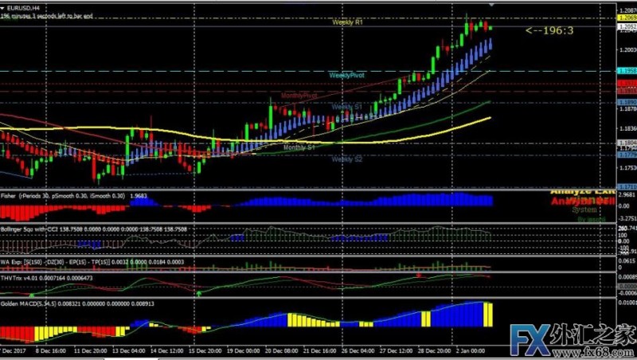Click the 2 Jan 00:00 time label
Image resolution: width=637 pixels, height=360 pixels.
[x=470, y=351]
